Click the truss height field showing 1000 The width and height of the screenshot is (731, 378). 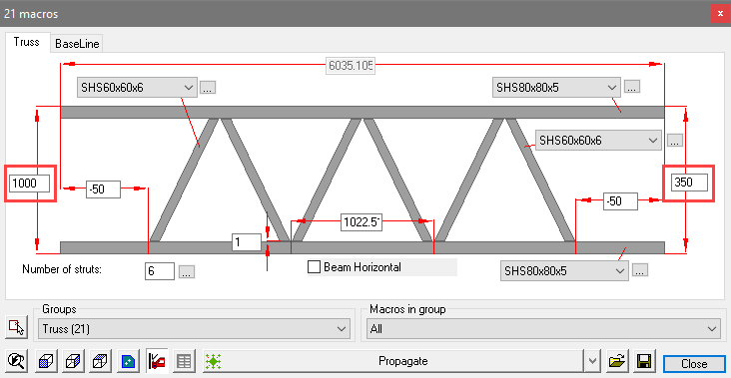[29, 183]
